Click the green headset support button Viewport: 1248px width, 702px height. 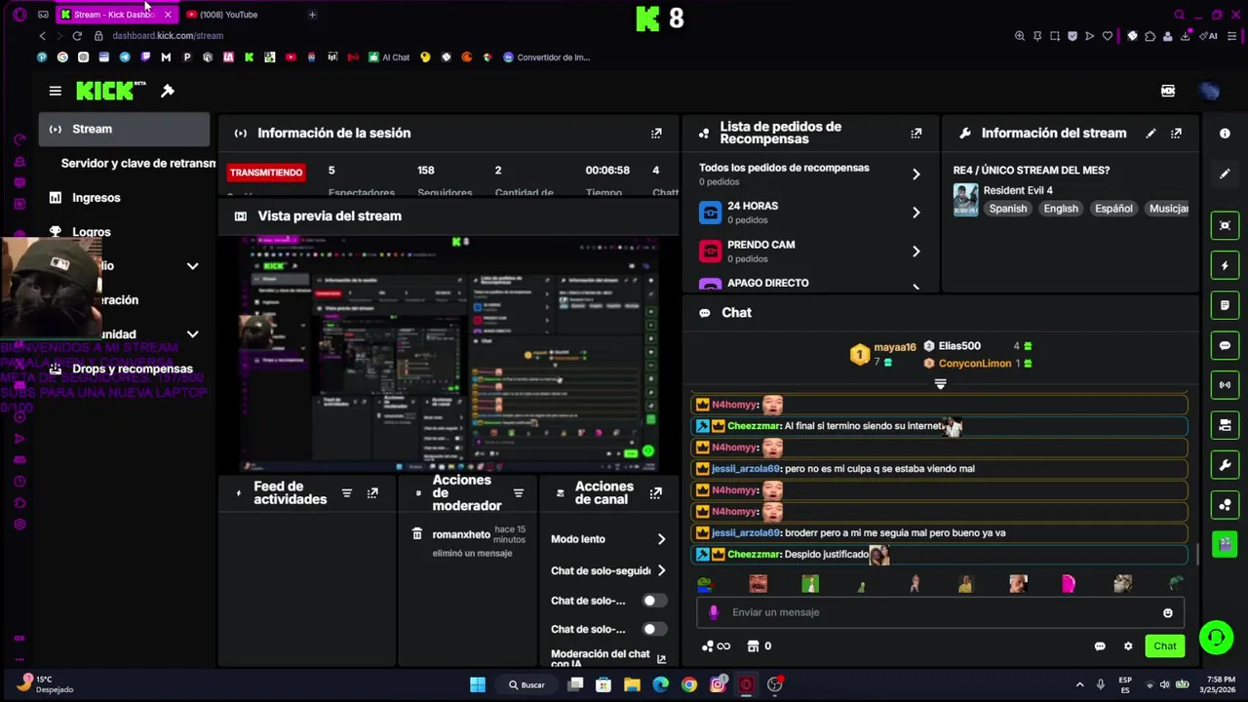point(1216,639)
